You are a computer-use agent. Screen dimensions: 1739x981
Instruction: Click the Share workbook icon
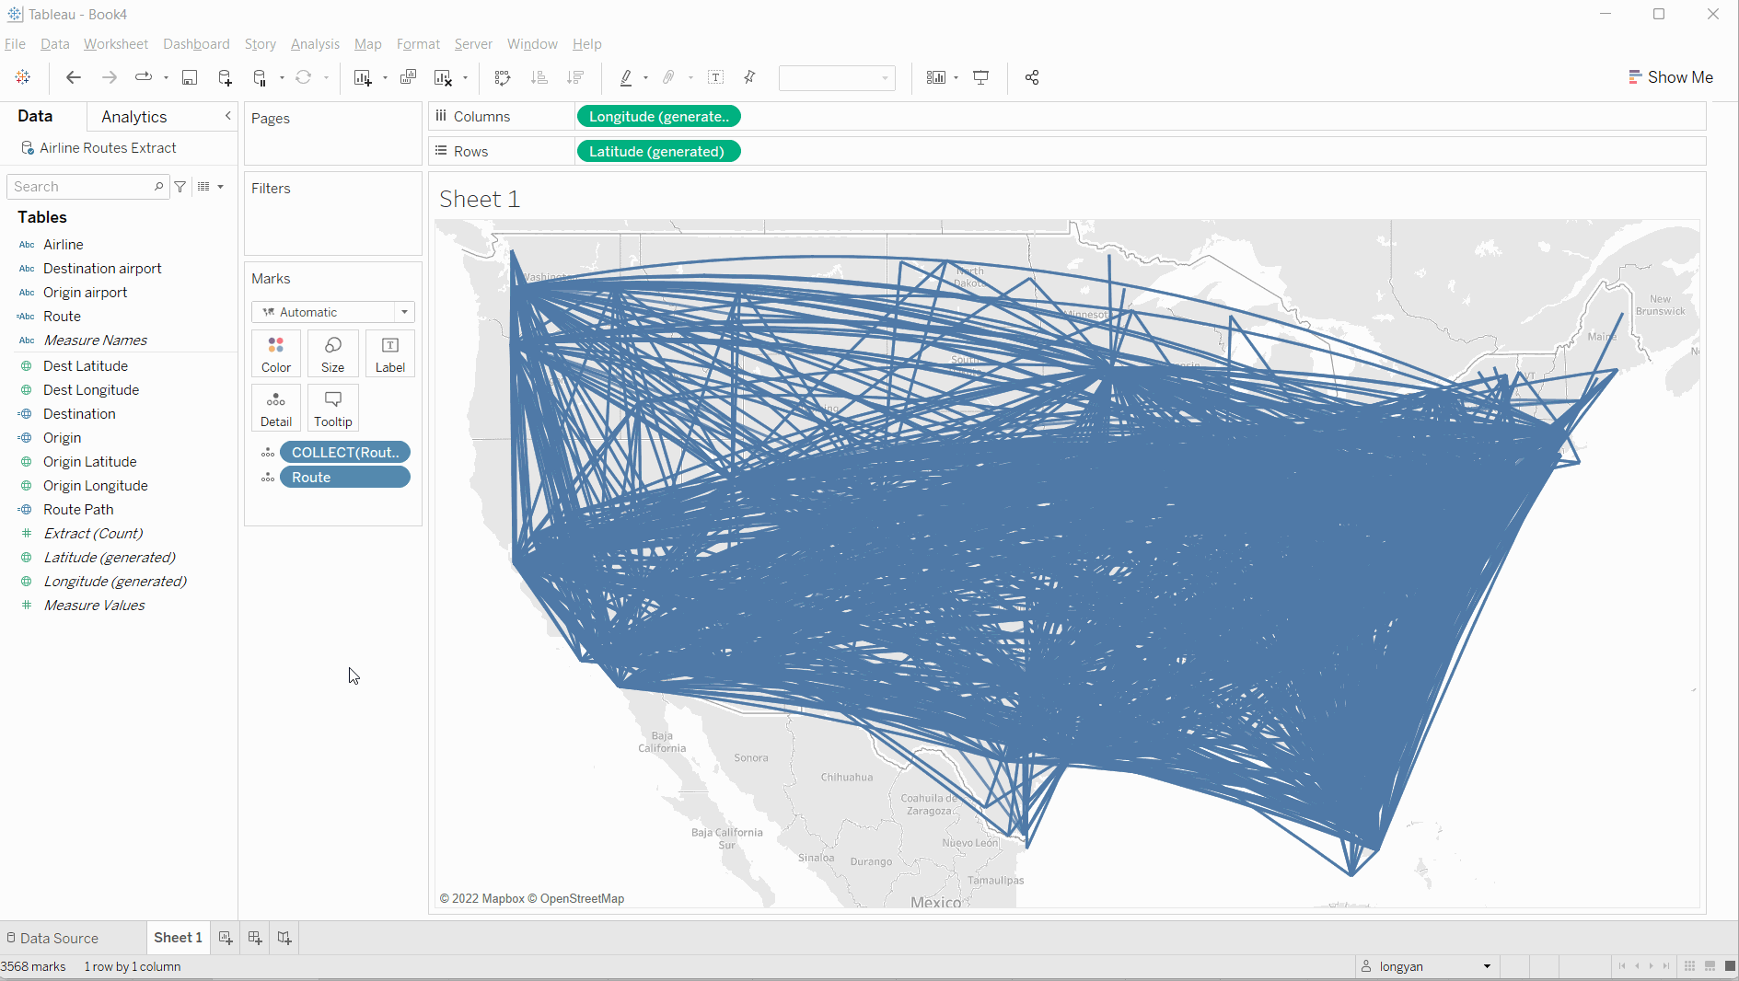1032,78
